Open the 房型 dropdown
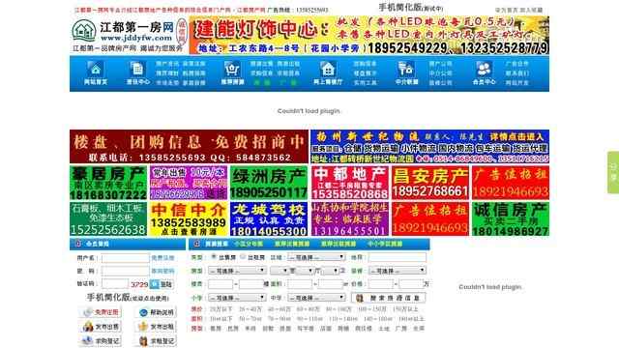This screenshot has height=348, width=619. (x=237, y=271)
